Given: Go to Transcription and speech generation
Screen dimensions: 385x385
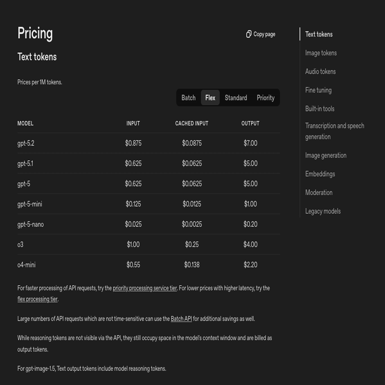Looking at the screenshot, I should tap(334, 131).
